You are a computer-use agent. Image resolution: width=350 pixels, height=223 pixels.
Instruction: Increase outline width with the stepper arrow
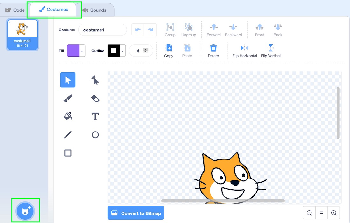[145, 49]
